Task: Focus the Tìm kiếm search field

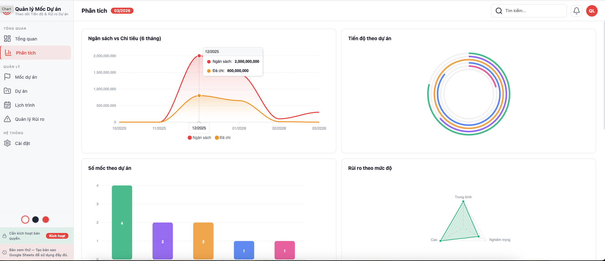Action: click(x=533, y=11)
